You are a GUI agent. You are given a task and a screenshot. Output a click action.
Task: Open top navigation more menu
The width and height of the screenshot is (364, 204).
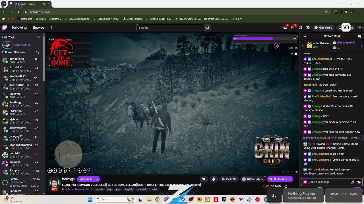point(52,27)
